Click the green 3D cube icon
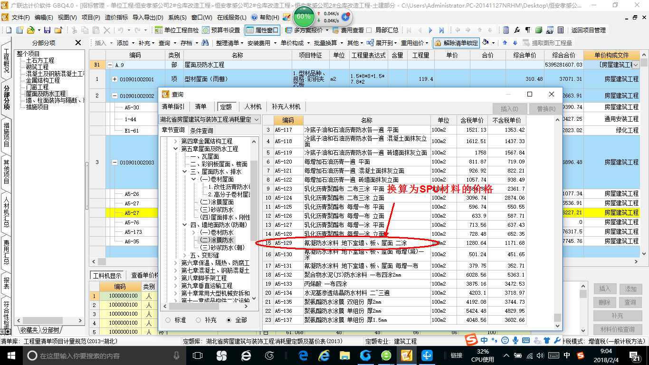This screenshot has width=649, height=365. (538, 30)
